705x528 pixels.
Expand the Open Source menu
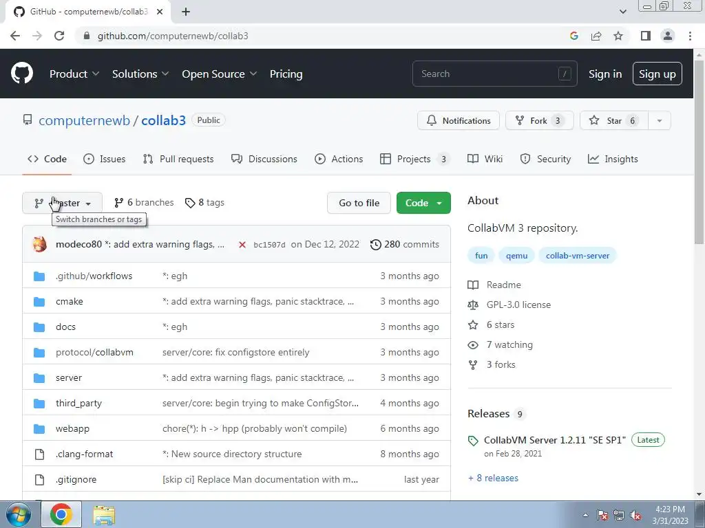coord(219,74)
